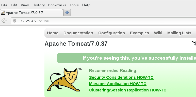Viewport: 196px width, 97px height.
Task: Click the Tomcat favicon on the tab
Action: pyautogui.click(x=3, y=13)
